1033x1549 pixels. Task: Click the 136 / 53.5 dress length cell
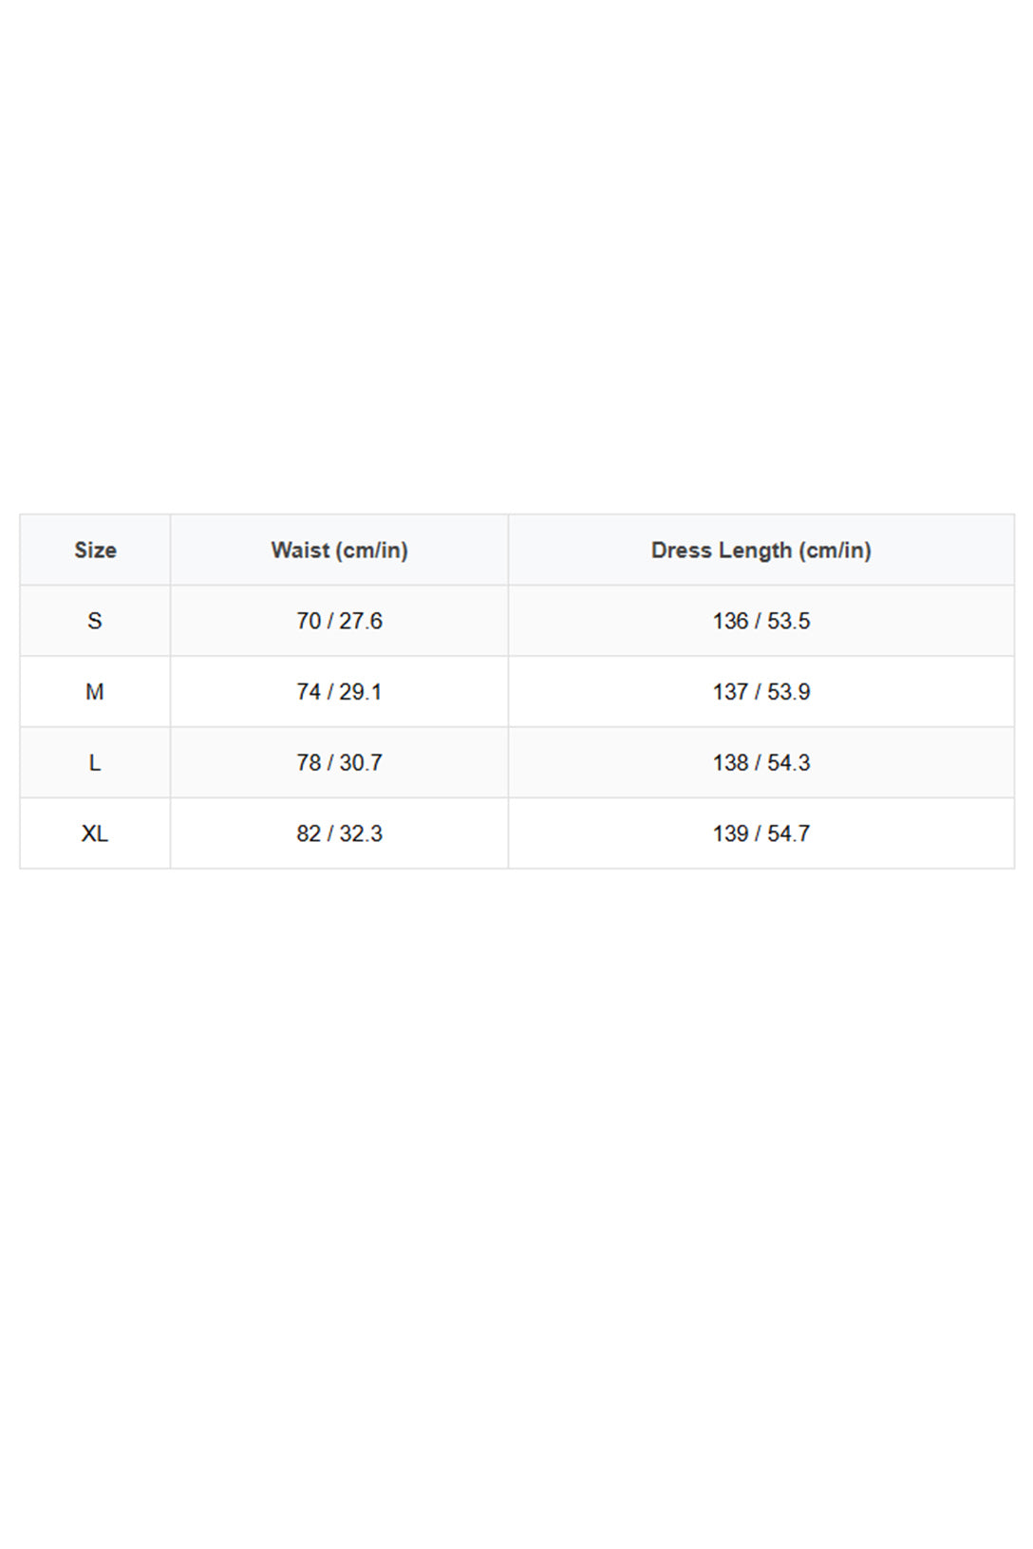[x=761, y=621]
